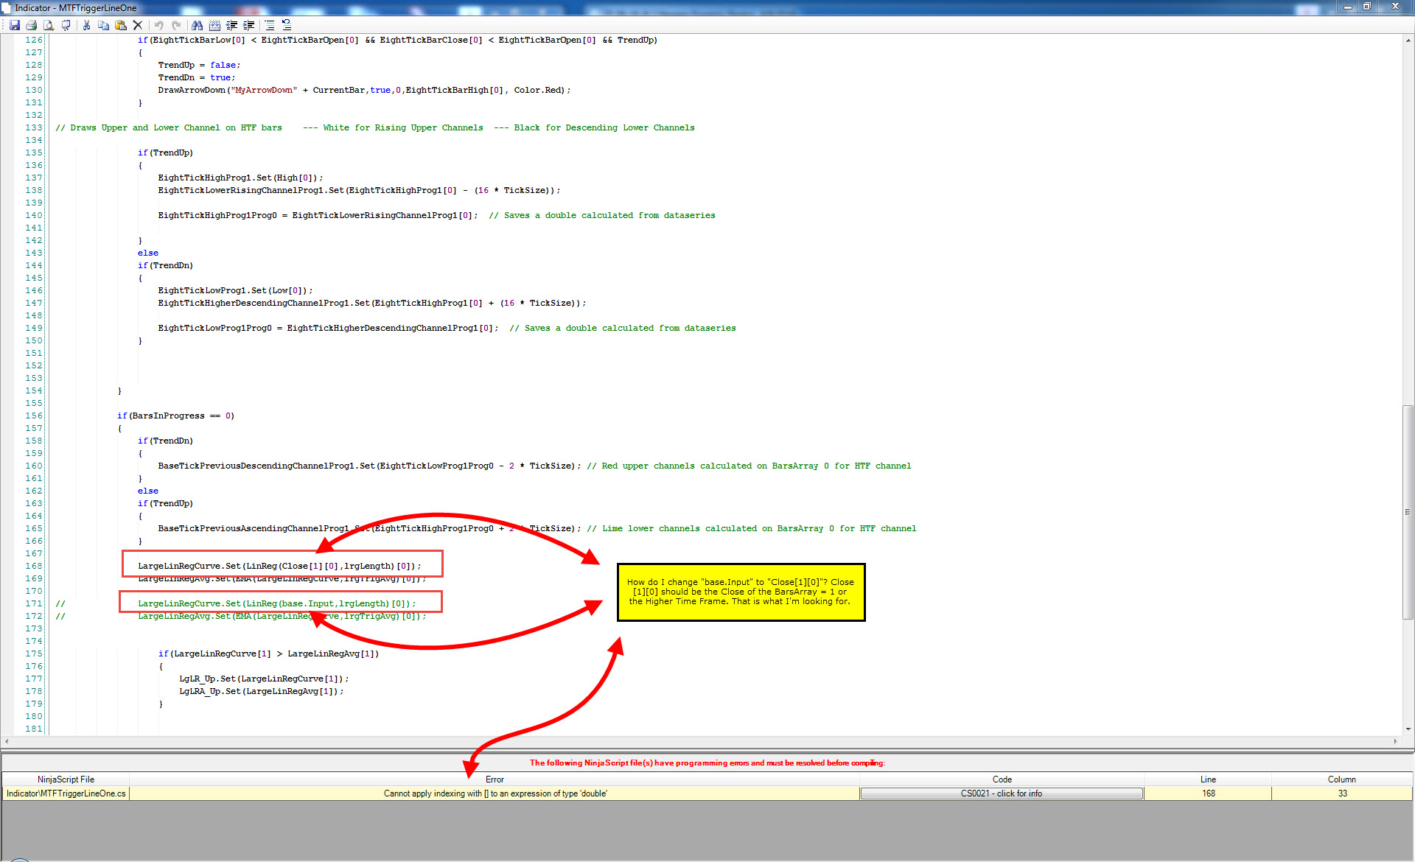Click the uncomment lines icon

click(287, 25)
